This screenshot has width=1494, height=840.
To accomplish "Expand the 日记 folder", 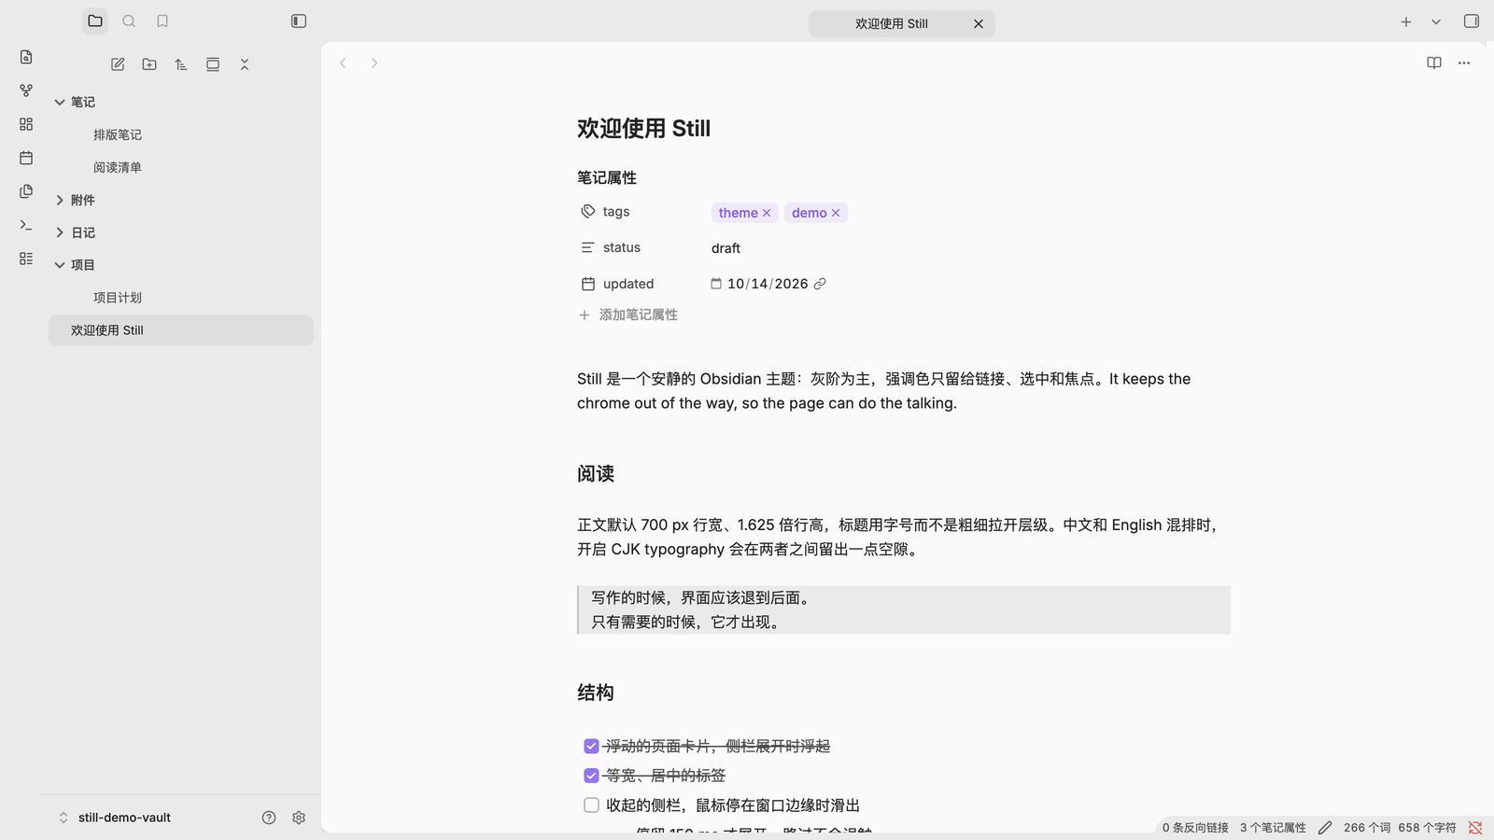I will [x=60, y=233].
